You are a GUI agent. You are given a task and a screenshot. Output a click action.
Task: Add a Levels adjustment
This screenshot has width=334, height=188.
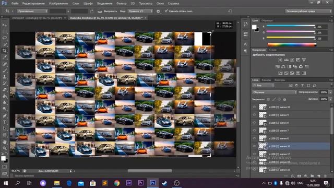[286, 60]
